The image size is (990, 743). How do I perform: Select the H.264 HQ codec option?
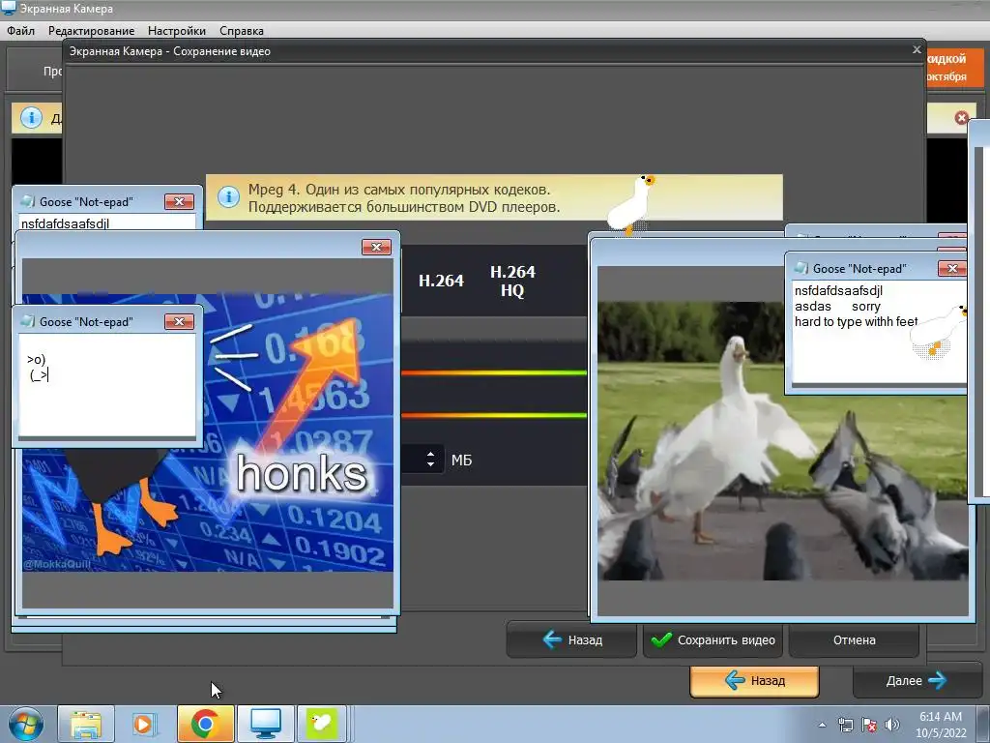coord(512,281)
